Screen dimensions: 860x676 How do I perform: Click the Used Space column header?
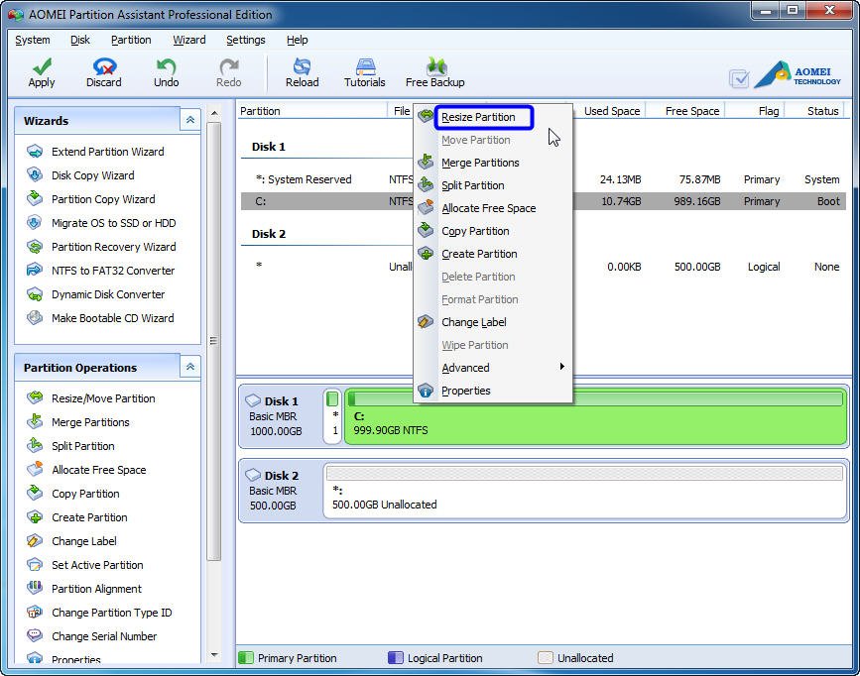coord(612,111)
